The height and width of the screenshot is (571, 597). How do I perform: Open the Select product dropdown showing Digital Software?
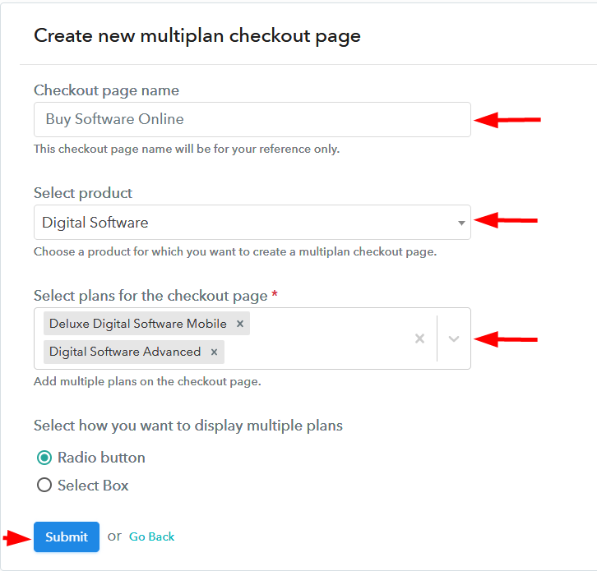click(x=247, y=223)
